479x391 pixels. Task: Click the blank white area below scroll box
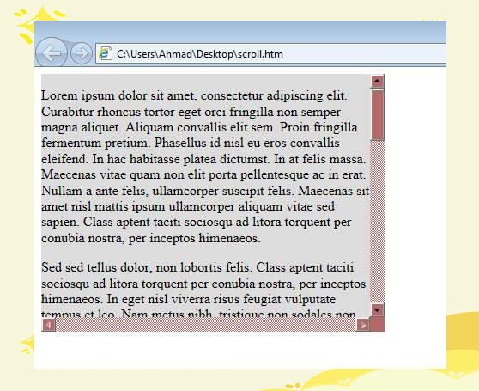coord(240,351)
